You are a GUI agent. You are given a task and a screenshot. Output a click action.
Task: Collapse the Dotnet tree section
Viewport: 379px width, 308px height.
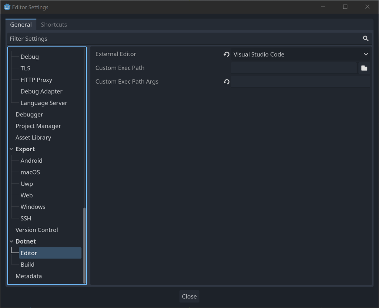pyautogui.click(x=11, y=241)
